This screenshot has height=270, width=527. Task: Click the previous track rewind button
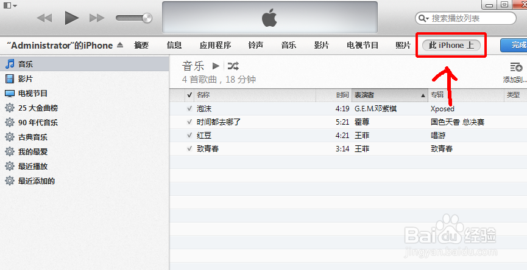(44, 18)
